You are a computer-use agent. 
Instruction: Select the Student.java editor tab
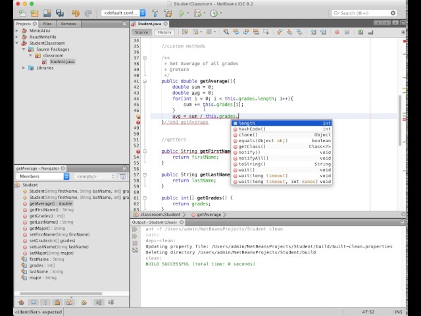click(x=149, y=24)
